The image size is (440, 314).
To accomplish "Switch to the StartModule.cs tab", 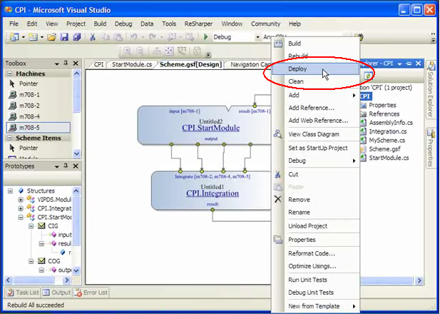I will [132, 64].
